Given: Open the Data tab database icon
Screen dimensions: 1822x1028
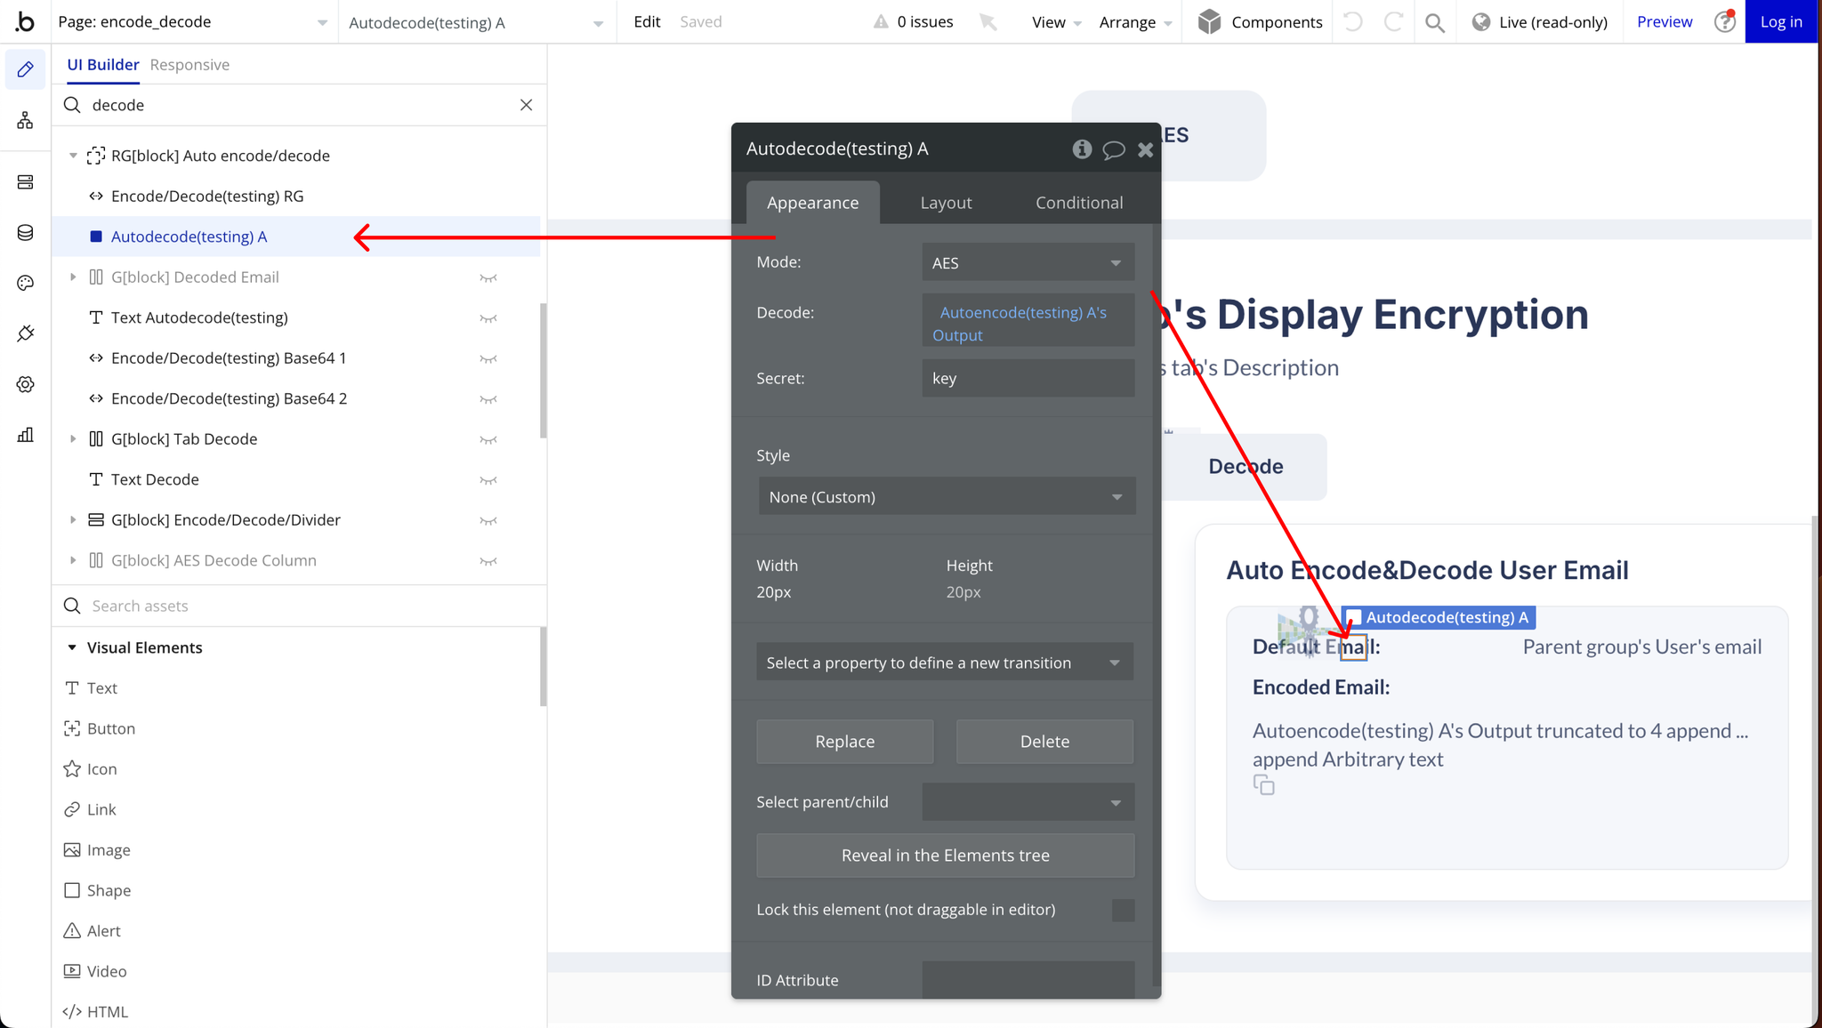Looking at the screenshot, I should point(25,233).
